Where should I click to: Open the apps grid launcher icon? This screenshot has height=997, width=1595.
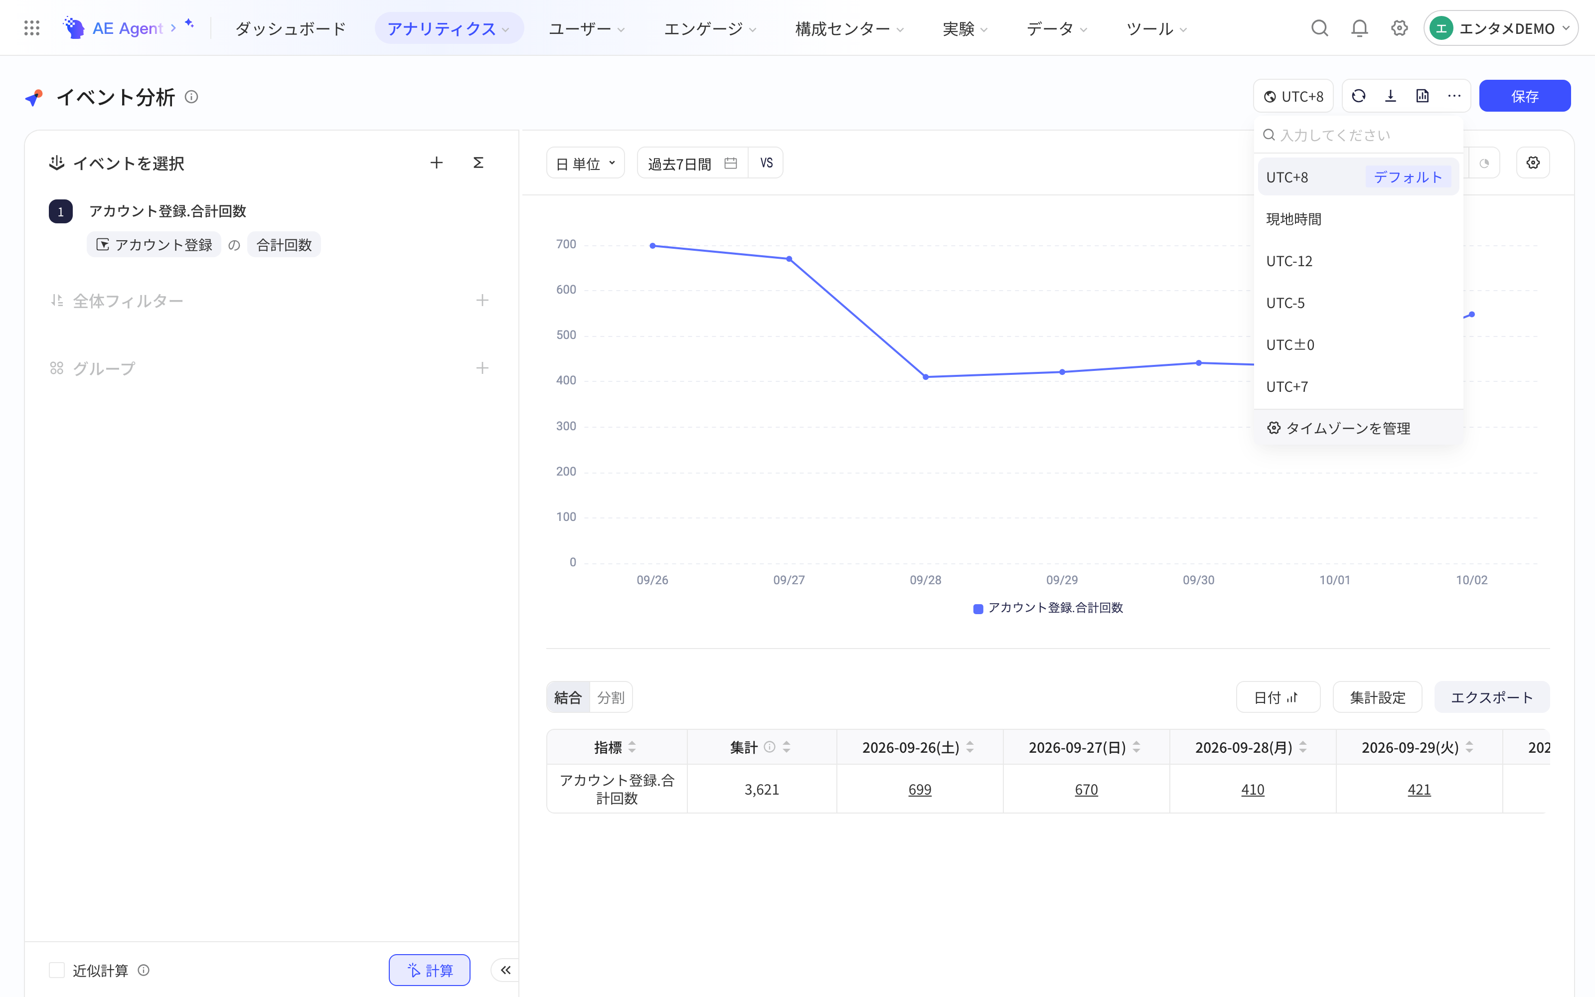(31, 28)
